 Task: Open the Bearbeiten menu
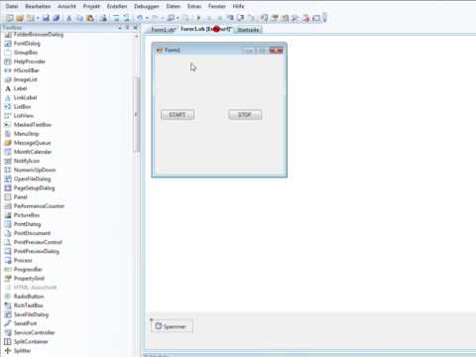[38, 6]
